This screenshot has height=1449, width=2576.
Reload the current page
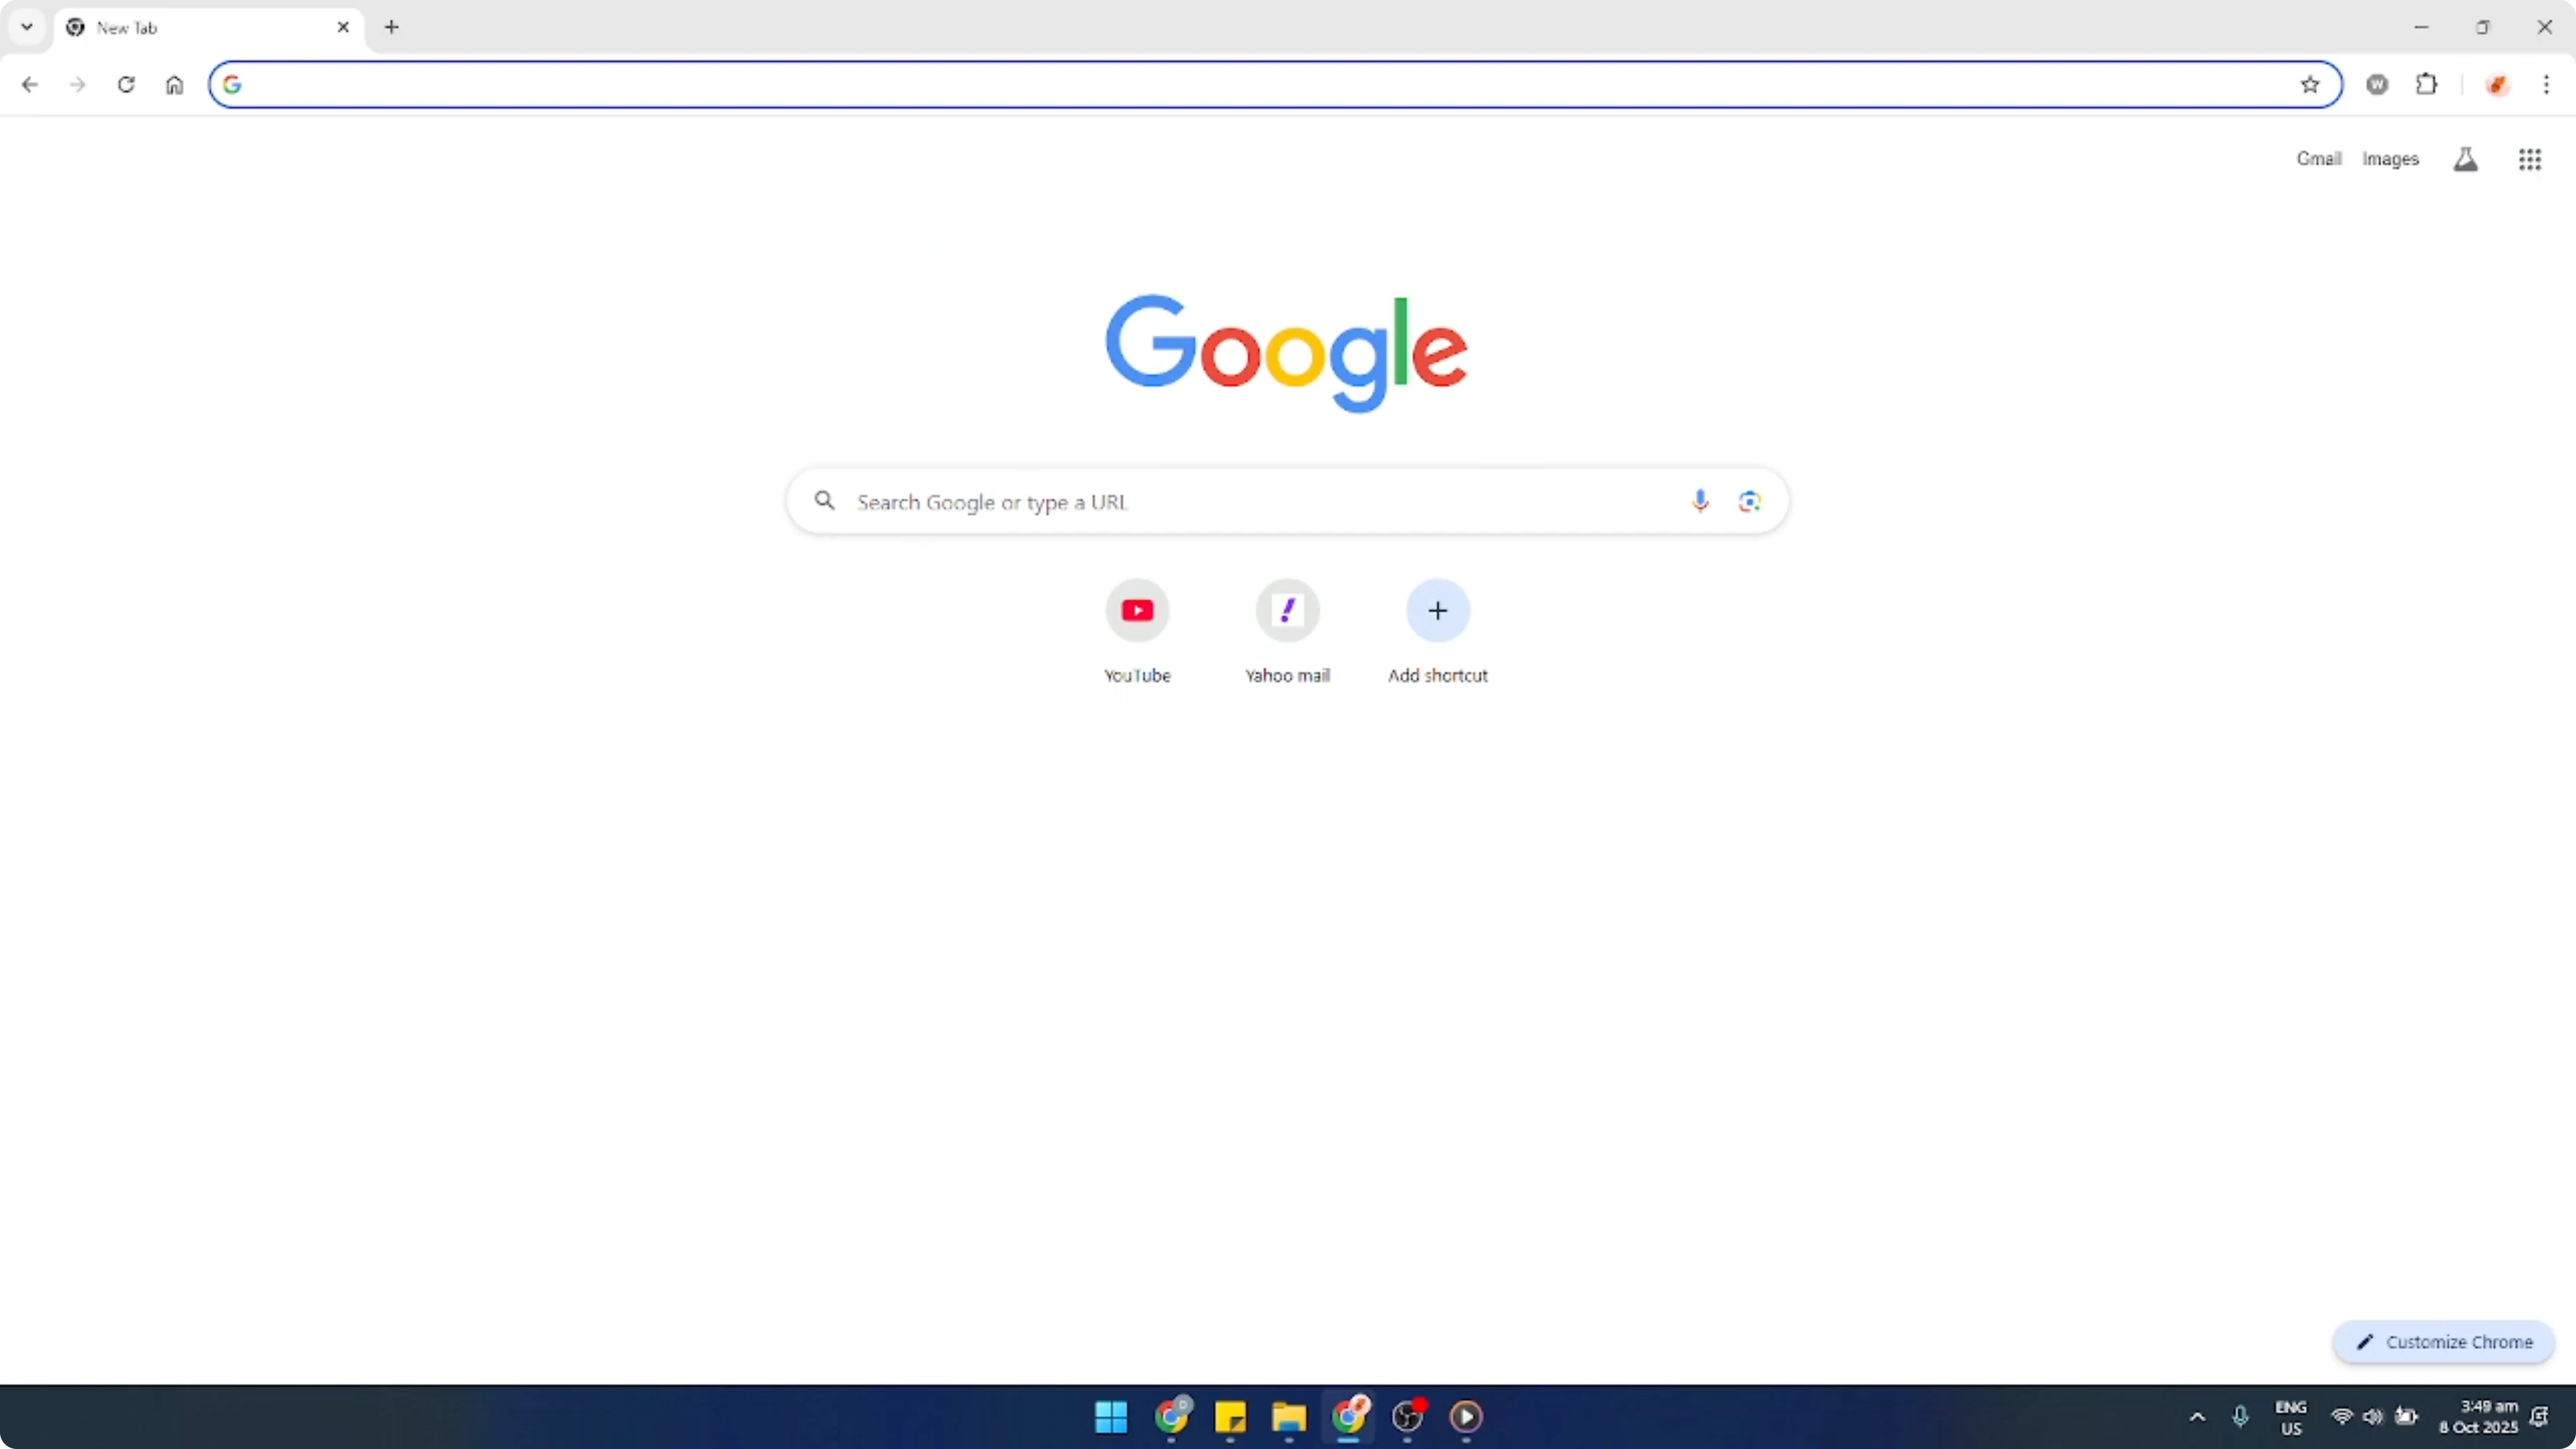126,85
